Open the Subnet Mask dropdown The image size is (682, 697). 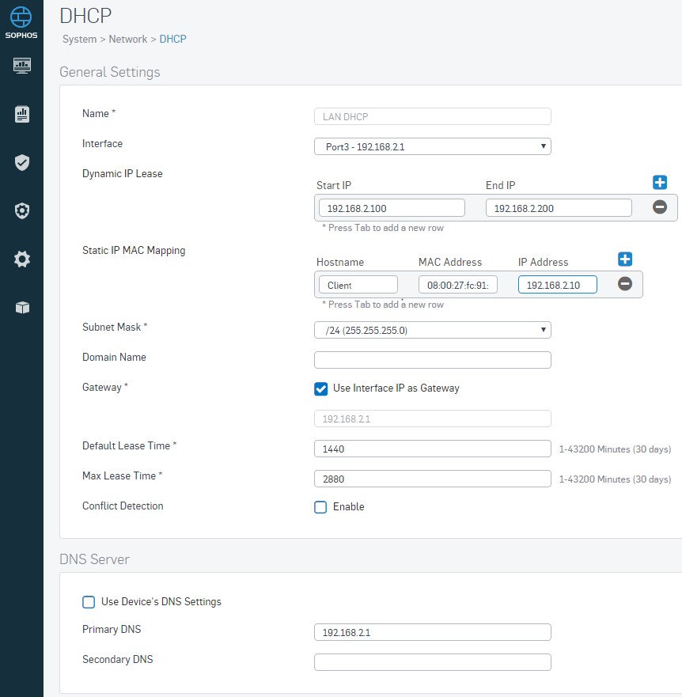click(x=433, y=330)
